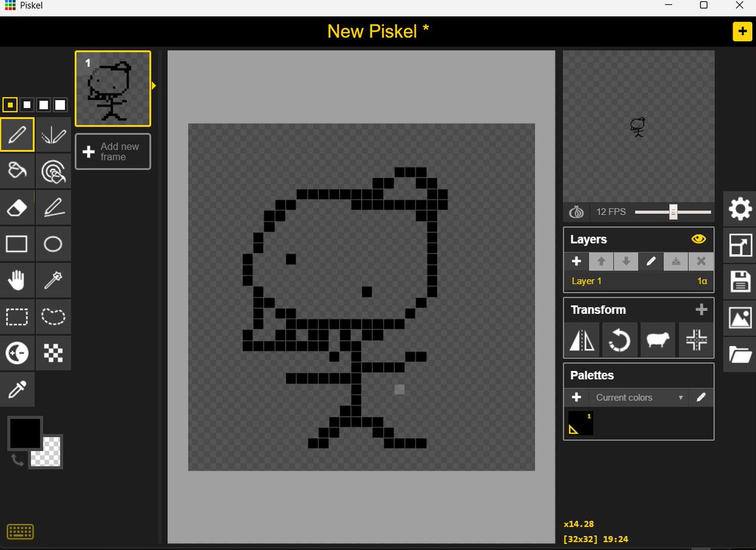
Task: Move the layer up
Action: click(x=601, y=261)
